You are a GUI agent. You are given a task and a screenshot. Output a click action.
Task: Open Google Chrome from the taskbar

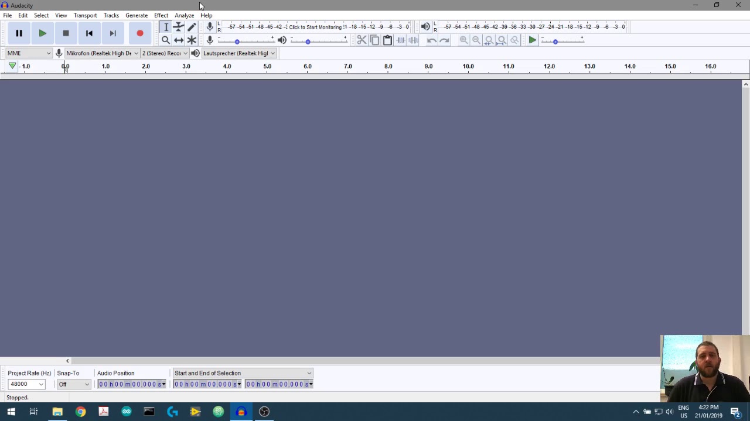(x=80, y=412)
